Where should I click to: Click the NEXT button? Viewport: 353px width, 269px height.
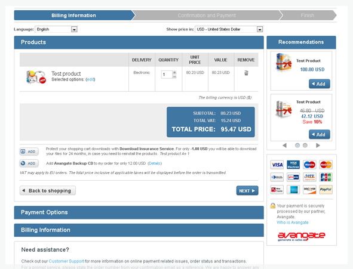pos(247,191)
